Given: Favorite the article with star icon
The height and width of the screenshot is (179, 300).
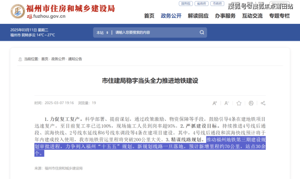Looking at the screenshot, I should (x=239, y=103).
